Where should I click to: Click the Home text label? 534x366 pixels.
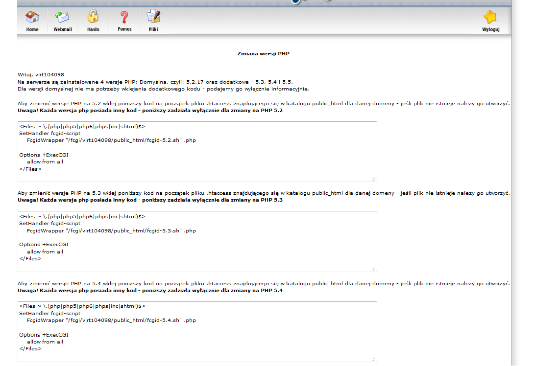click(32, 29)
